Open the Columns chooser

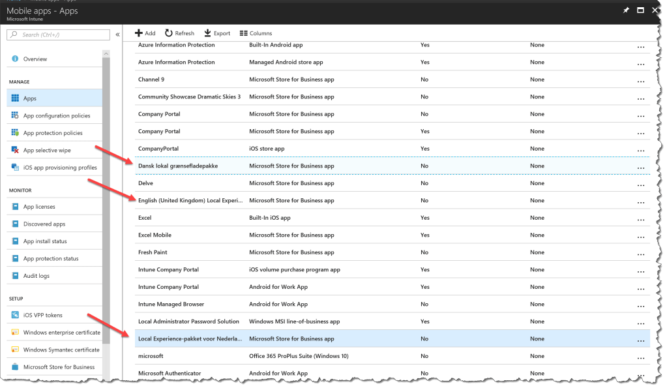(x=255, y=33)
